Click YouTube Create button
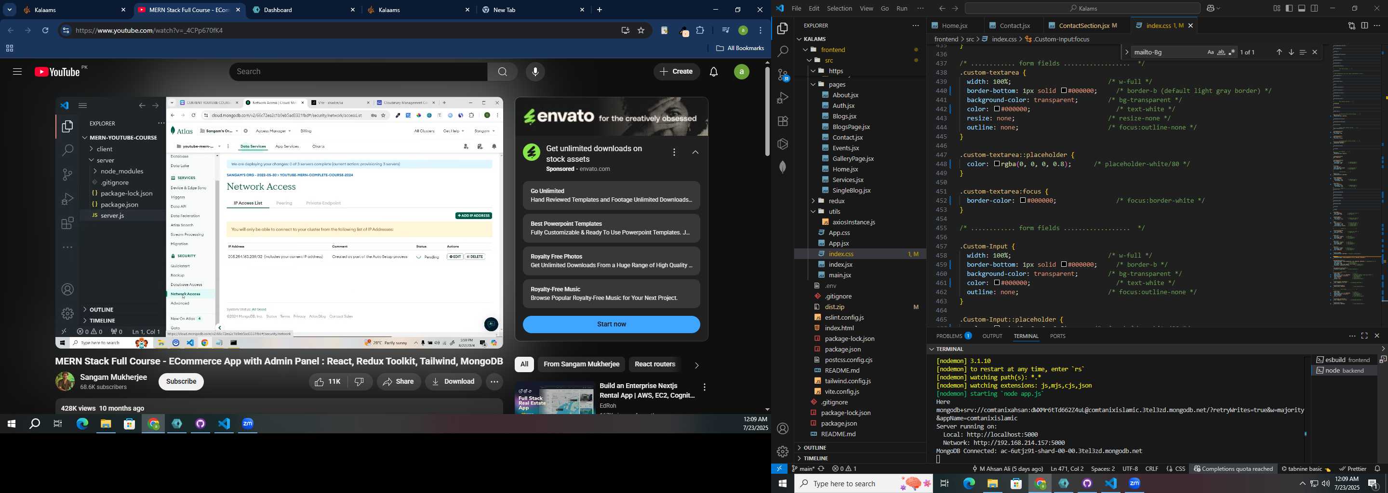The height and width of the screenshot is (493, 1388). [x=677, y=72]
